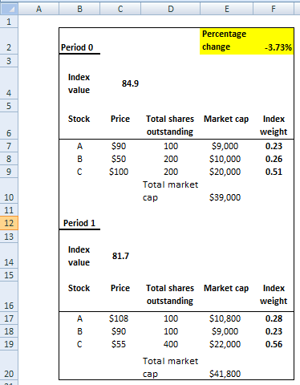The width and height of the screenshot is (300, 385).
Task: Select row 6 header
Action: coord(9,126)
